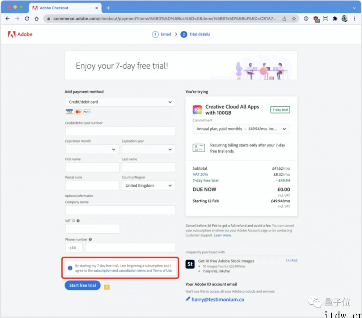Click the circular info extension icon

[x=306, y=19]
